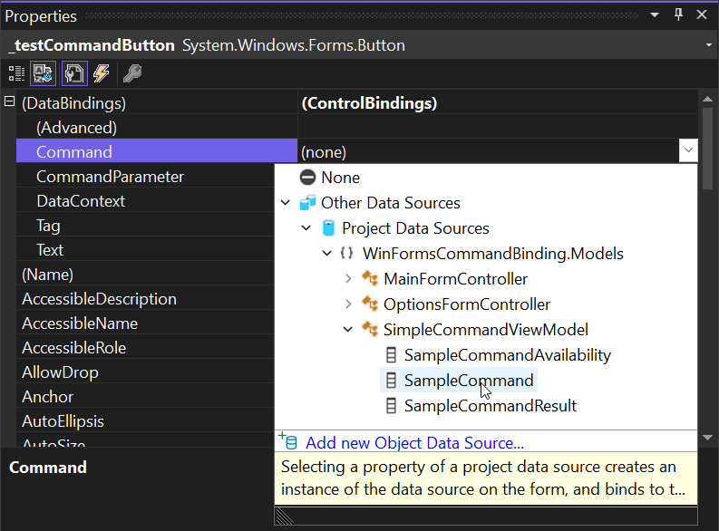Screen dimensions: 719x531
Task: Click the None circle icon
Action: pos(307,178)
